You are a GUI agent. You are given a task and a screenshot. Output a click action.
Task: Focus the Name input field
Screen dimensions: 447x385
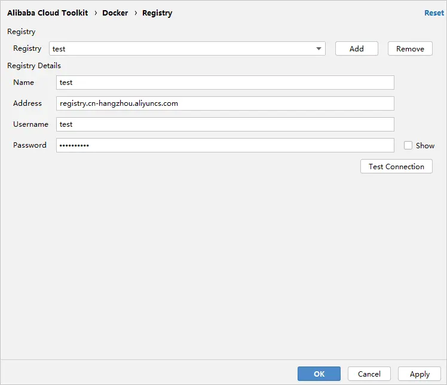coord(225,82)
